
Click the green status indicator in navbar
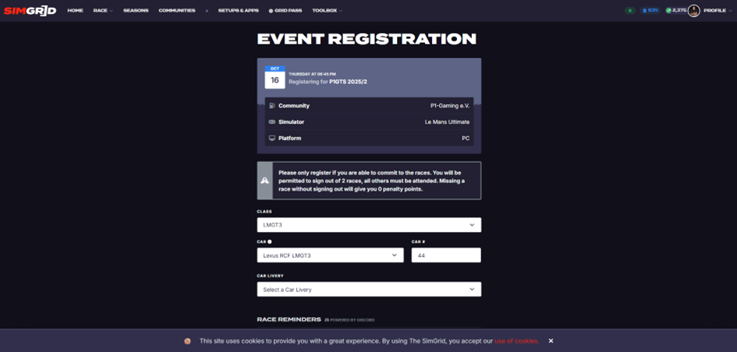click(630, 11)
